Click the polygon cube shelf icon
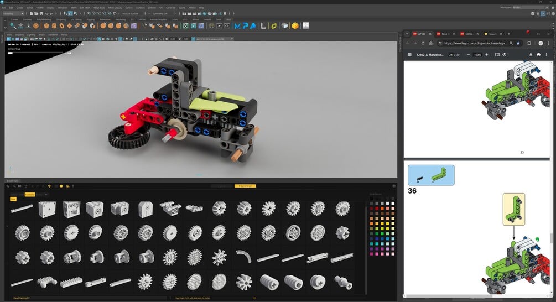Viewport: 556px width, 302px height. pyautogui.click(x=46, y=26)
